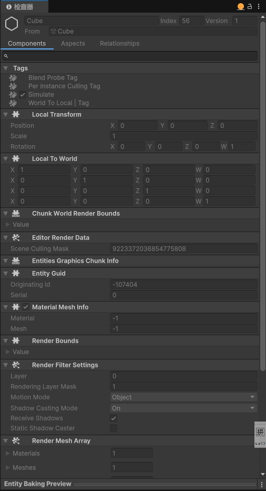266x491 pixels.
Task: Click the Editor Render Data shared component icon
Action: 16,238
